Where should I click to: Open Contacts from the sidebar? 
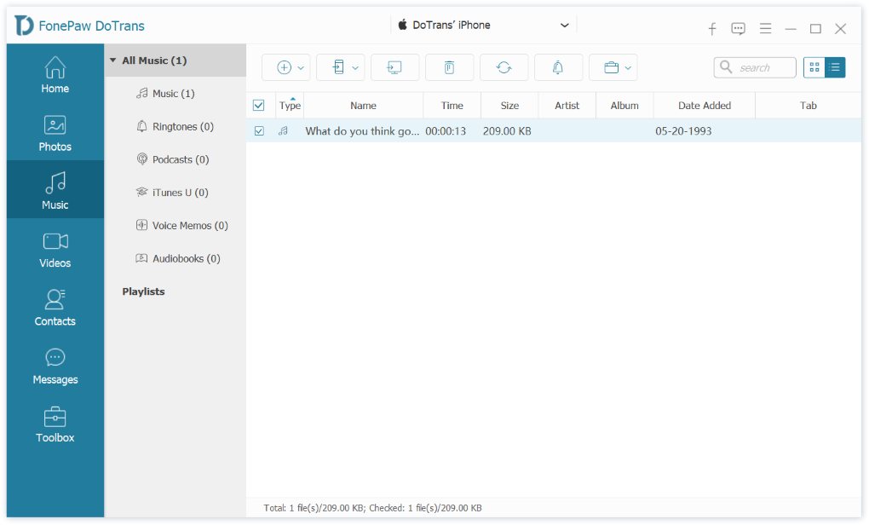(55, 307)
